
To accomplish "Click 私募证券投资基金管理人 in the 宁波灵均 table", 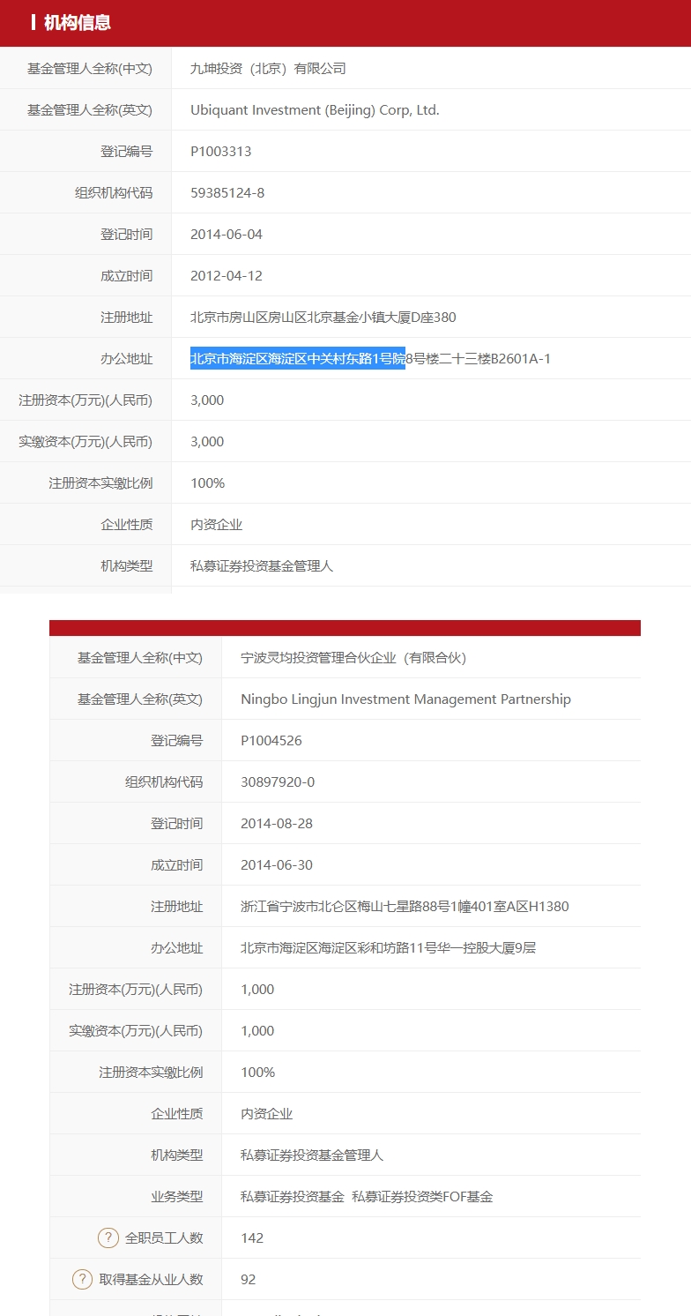I will (x=312, y=1155).
